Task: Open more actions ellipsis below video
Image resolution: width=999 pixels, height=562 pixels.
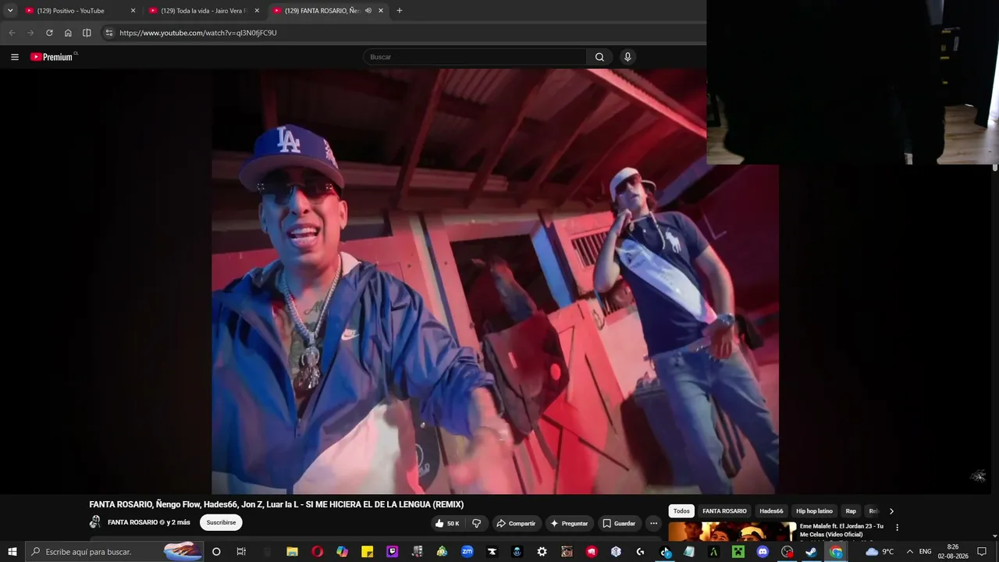Action: click(x=654, y=523)
